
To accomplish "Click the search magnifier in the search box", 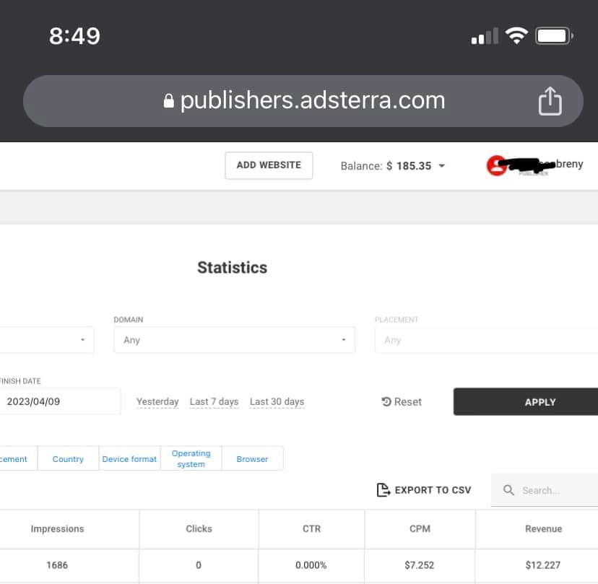I will tap(508, 489).
